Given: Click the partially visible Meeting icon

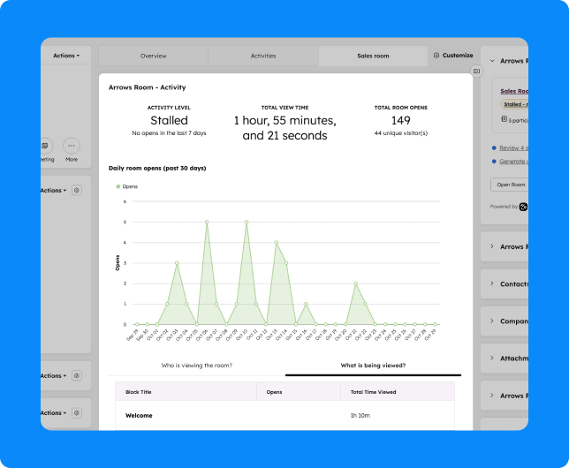Looking at the screenshot, I should pos(46,146).
